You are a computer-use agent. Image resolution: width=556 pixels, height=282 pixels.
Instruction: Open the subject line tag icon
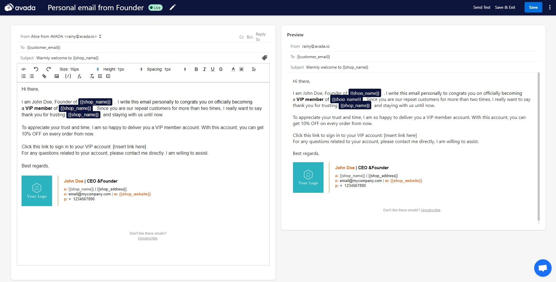[264, 58]
